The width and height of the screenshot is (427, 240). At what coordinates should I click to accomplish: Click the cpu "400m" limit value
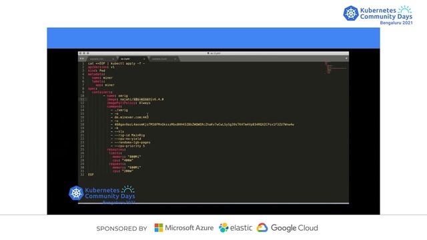tap(127, 160)
